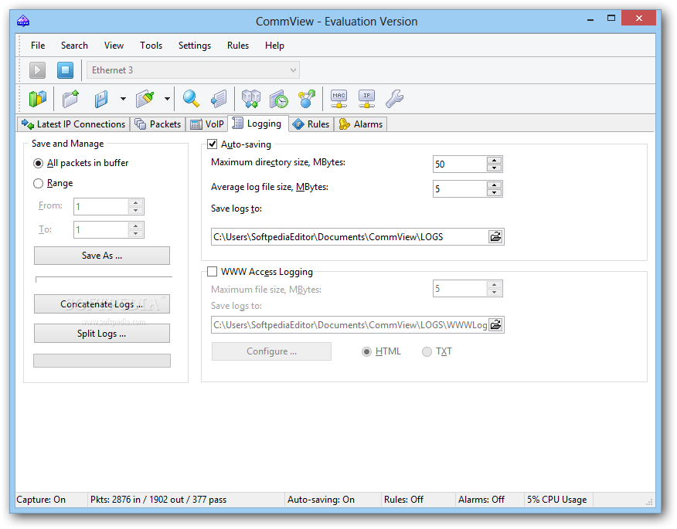Open the IP aliases icon

366,99
